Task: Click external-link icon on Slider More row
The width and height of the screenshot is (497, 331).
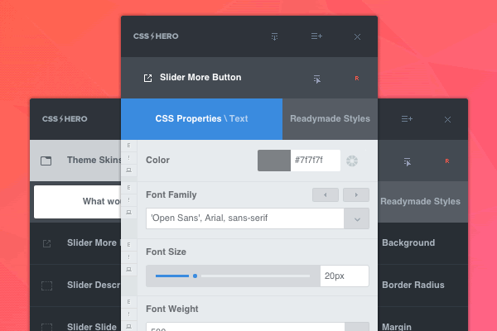Action: click(46, 243)
